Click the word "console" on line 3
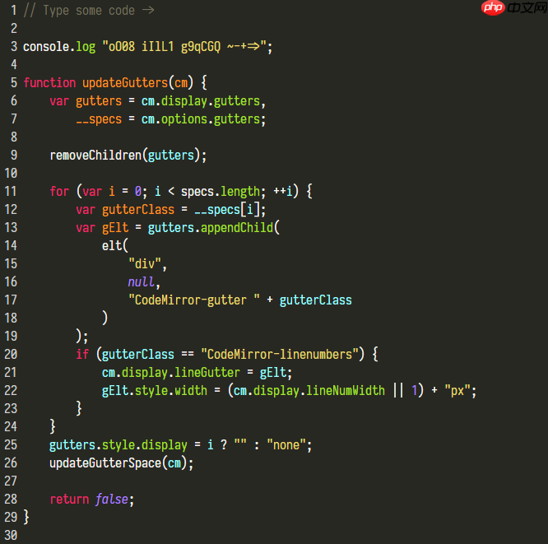548x544 pixels. point(46,46)
